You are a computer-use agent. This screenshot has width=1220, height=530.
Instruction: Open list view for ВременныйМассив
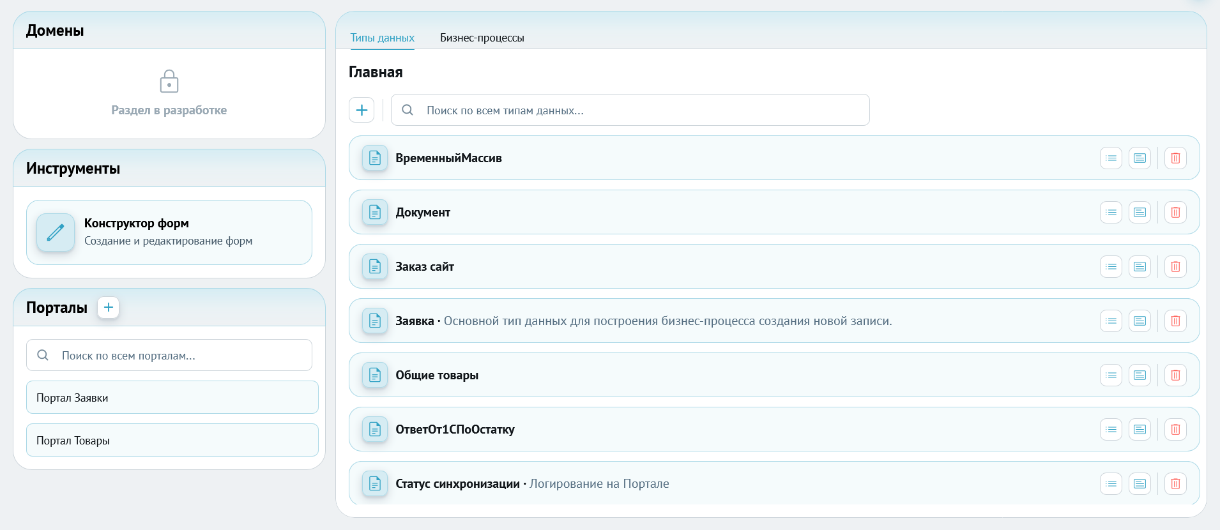1111,158
